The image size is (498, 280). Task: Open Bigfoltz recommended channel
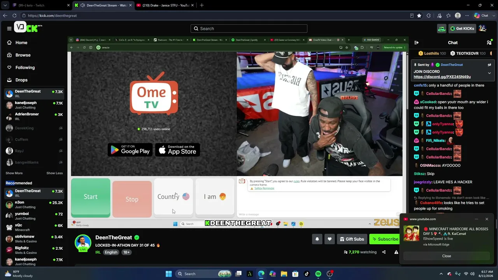(x=34, y=250)
